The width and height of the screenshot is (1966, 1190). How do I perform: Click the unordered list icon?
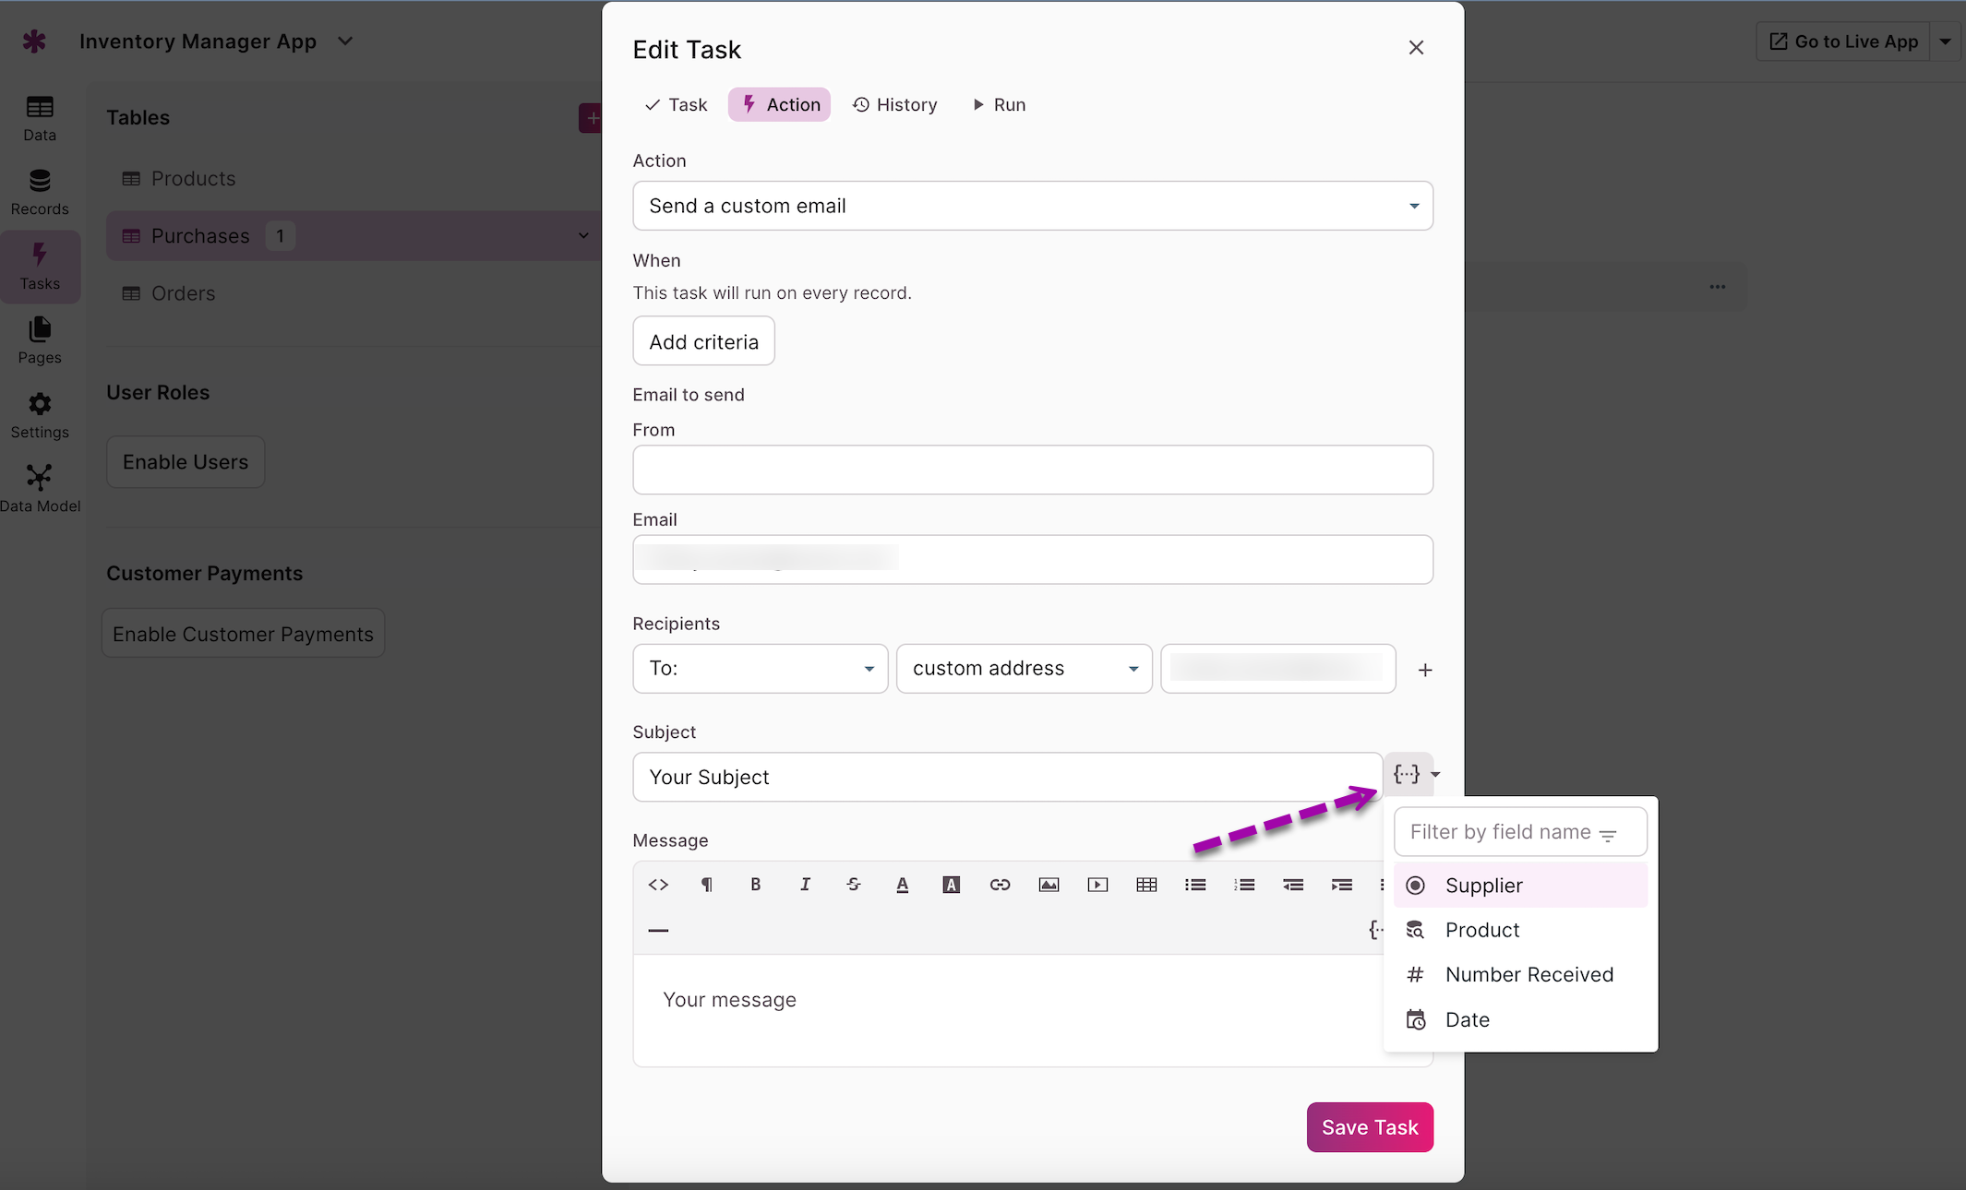pyautogui.click(x=1195, y=885)
